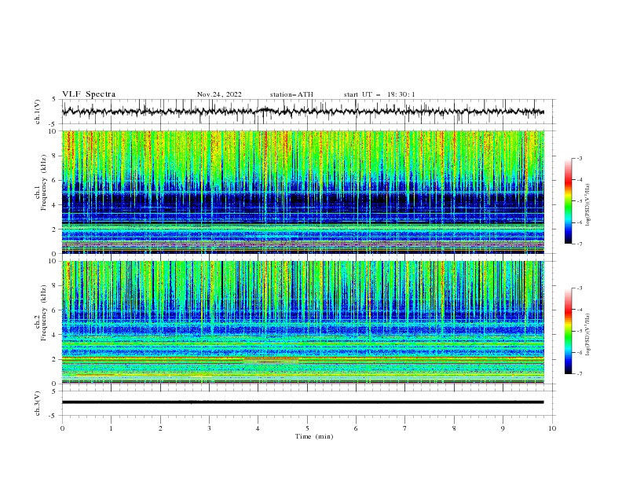This screenshot has width=622, height=481.
Task: Click the ch.2 frequency axis "8" tick
Action: pos(55,285)
